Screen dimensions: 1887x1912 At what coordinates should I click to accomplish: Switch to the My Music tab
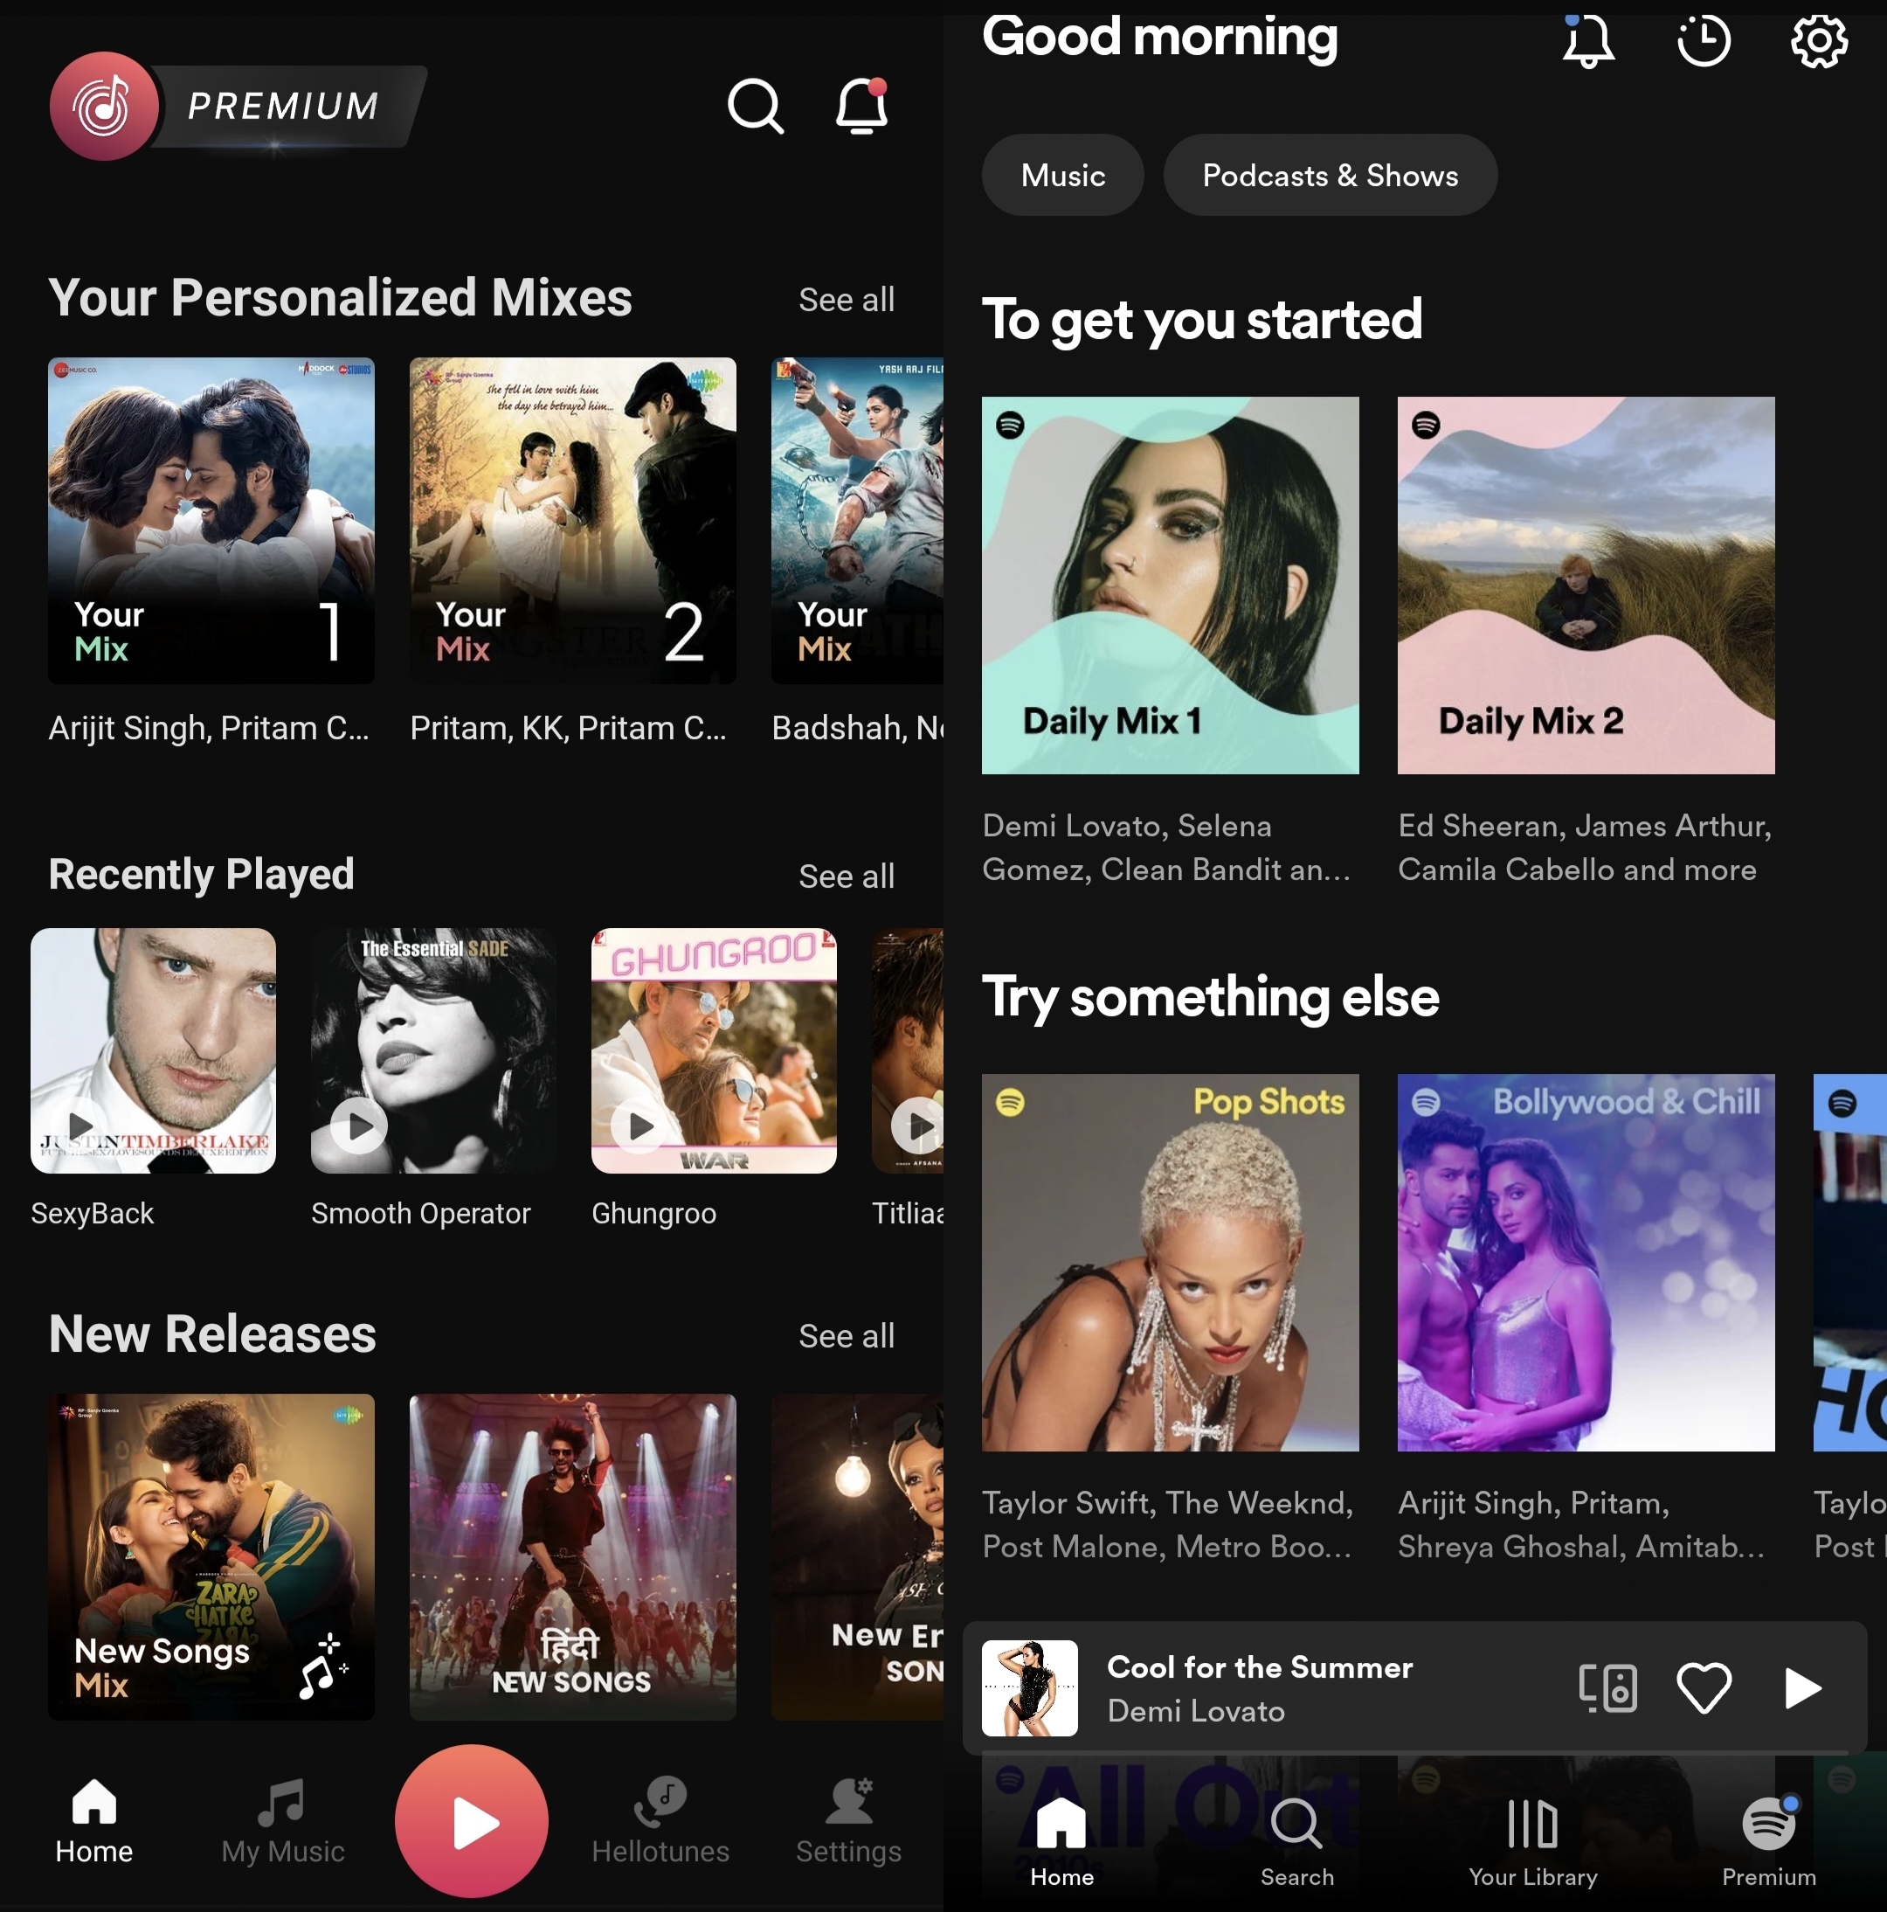283,1824
